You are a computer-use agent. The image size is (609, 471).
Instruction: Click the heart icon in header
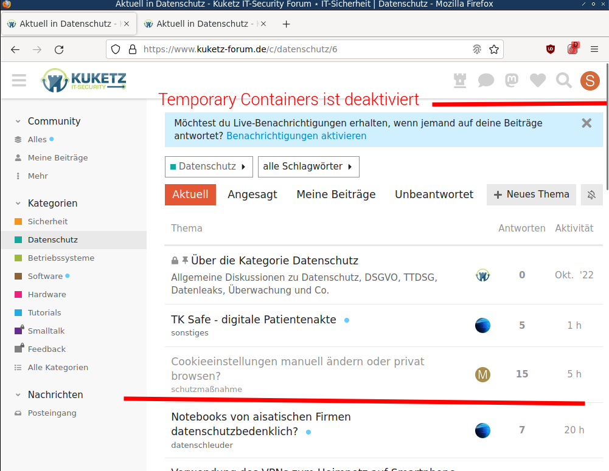tap(538, 81)
